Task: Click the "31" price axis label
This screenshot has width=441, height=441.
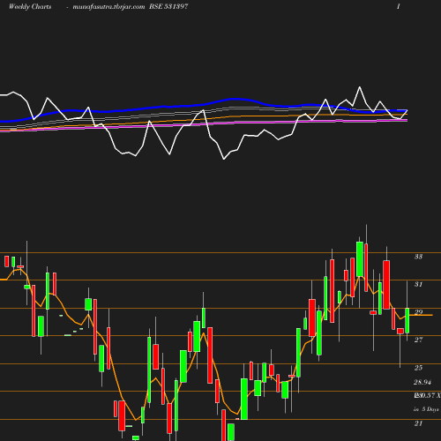Action: (418, 284)
